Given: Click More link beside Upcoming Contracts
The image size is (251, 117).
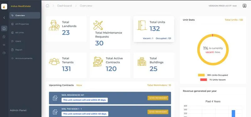Looking at the screenshot, I should 79,85.
